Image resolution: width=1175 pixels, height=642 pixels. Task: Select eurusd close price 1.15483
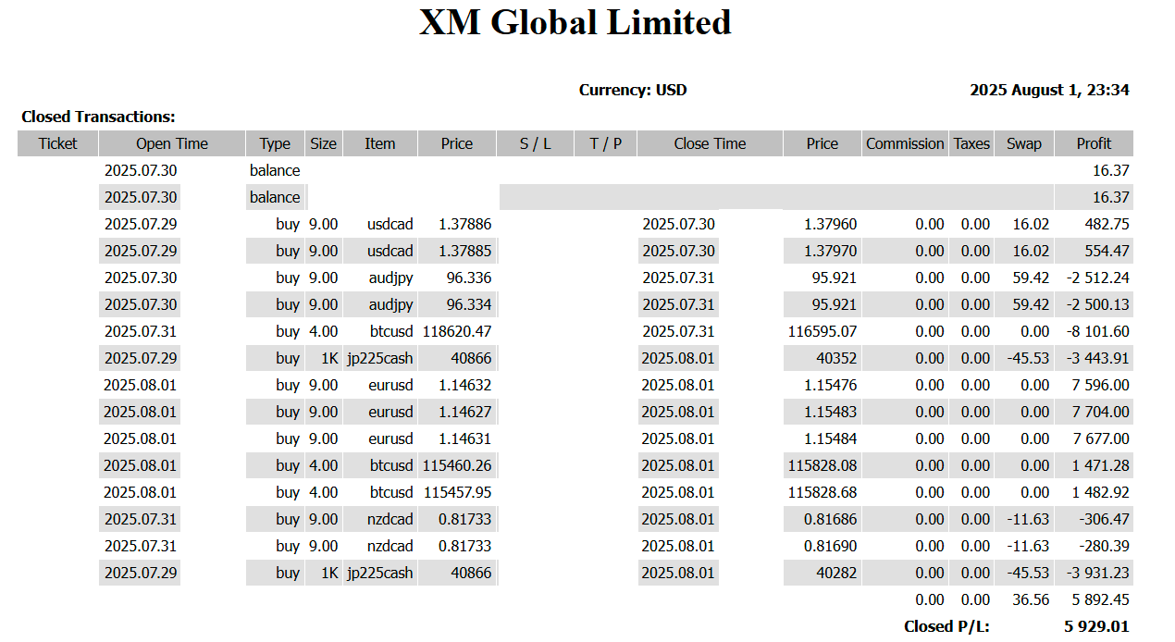click(x=831, y=412)
